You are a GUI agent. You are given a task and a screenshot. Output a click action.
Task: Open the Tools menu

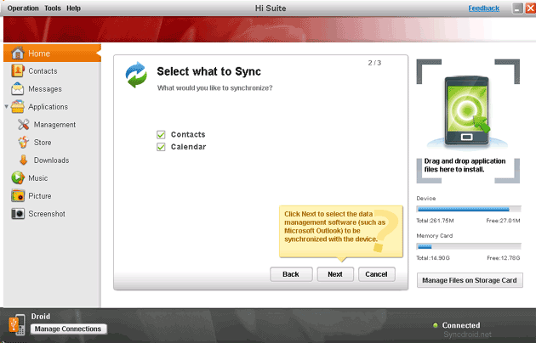coord(53,8)
